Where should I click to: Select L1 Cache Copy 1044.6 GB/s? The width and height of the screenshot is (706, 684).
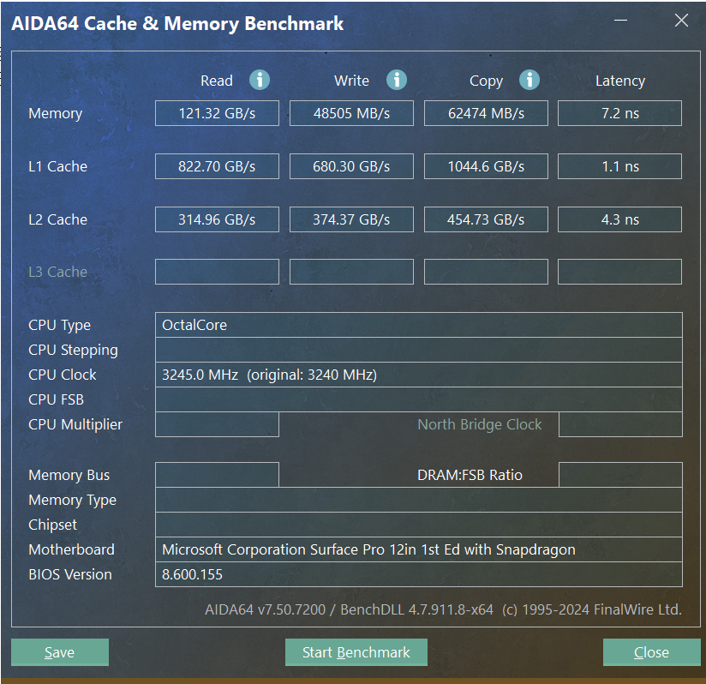click(x=486, y=166)
